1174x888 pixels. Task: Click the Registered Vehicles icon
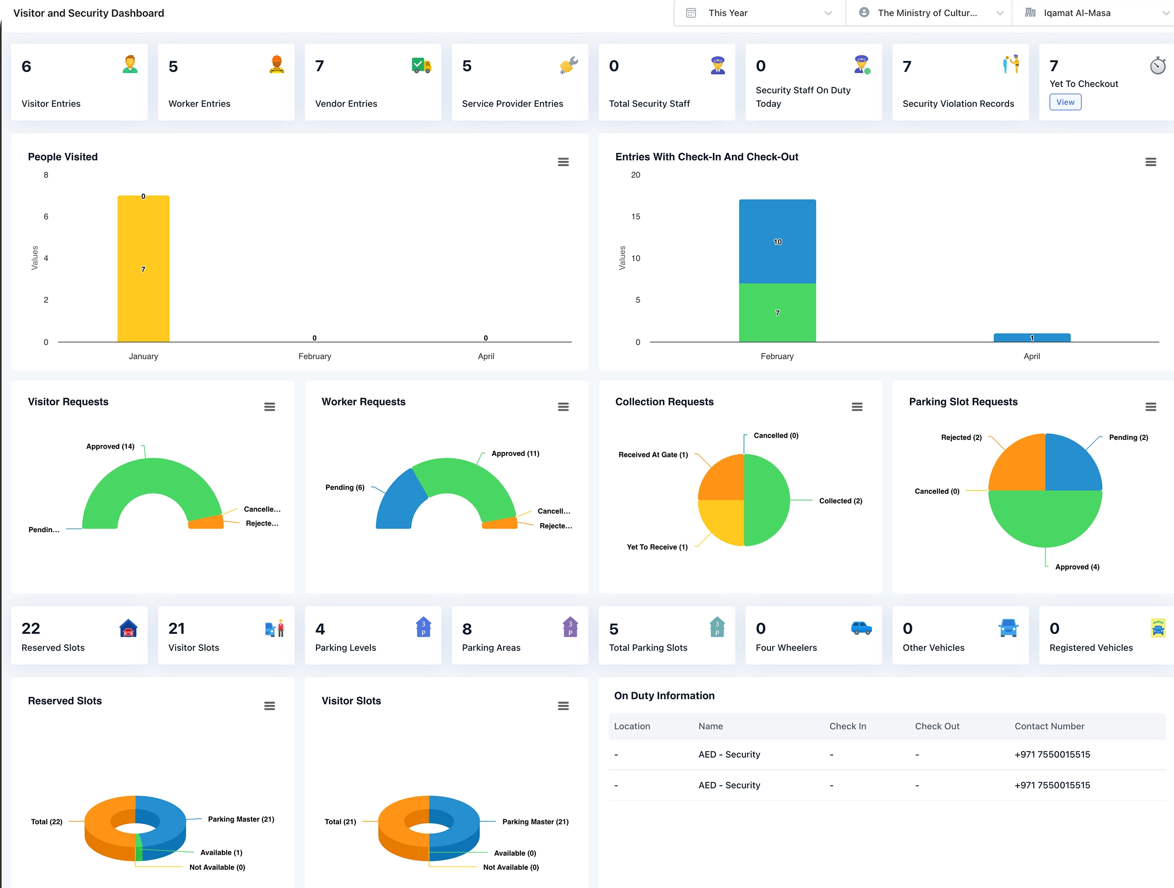tap(1158, 627)
